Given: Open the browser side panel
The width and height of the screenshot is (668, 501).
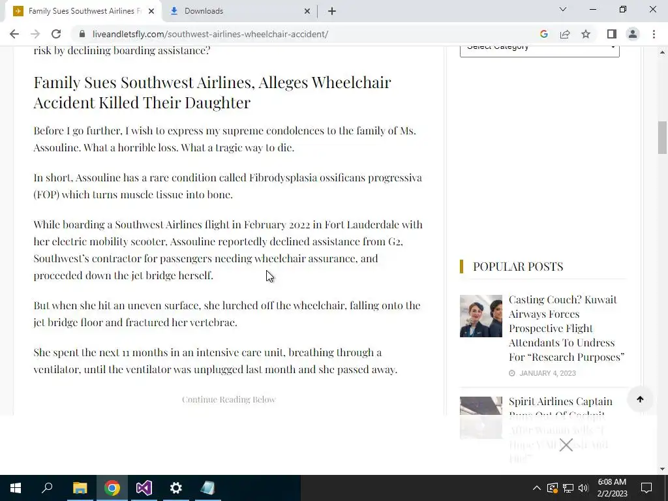Looking at the screenshot, I should tap(612, 34).
